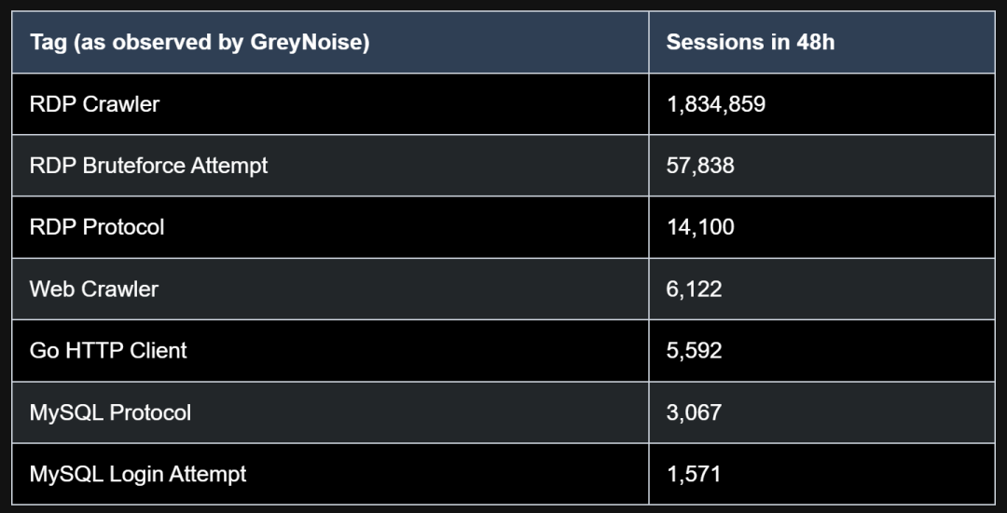Click the 1,571 sessions value
This screenshot has height=513, width=1007.
(x=695, y=474)
